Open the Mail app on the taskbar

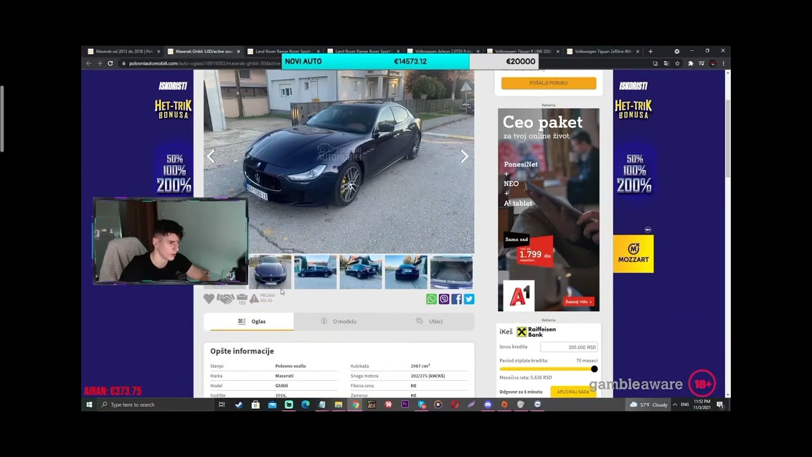272,404
